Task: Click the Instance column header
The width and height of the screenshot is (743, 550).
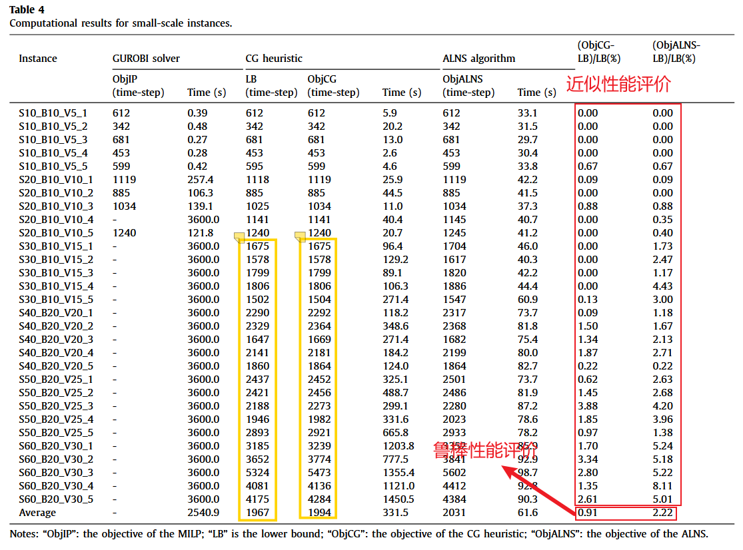Action: (37, 59)
